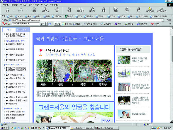Image resolution: width=173 pixels, height=130 pixels.
Task: Open the 즐겨찾기 (Favorites) toolbar icon
Action: [x=81, y=10]
